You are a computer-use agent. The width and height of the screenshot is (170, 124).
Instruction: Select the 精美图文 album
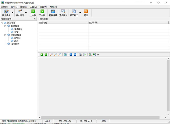coord(18,29)
